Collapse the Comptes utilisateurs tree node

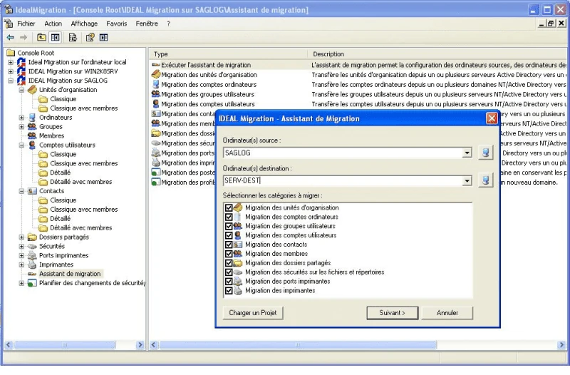tap(21, 145)
